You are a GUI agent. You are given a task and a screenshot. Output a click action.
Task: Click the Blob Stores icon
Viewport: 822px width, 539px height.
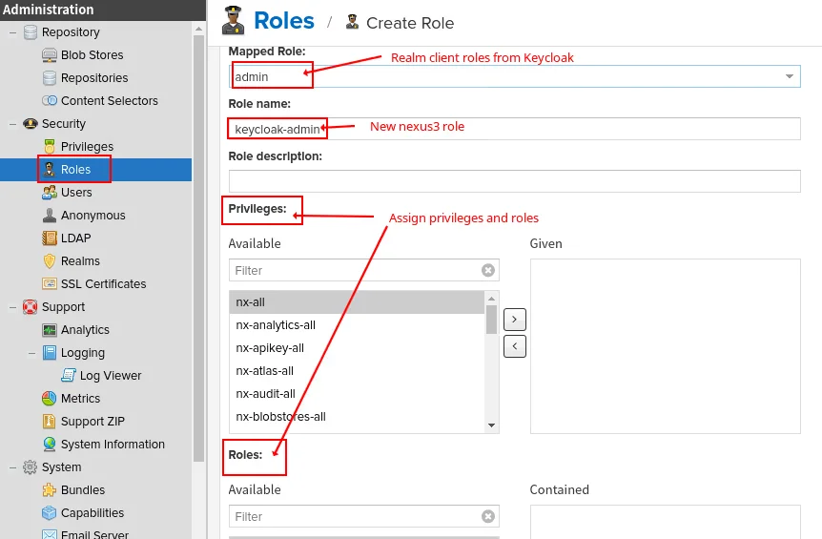tap(50, 55)
